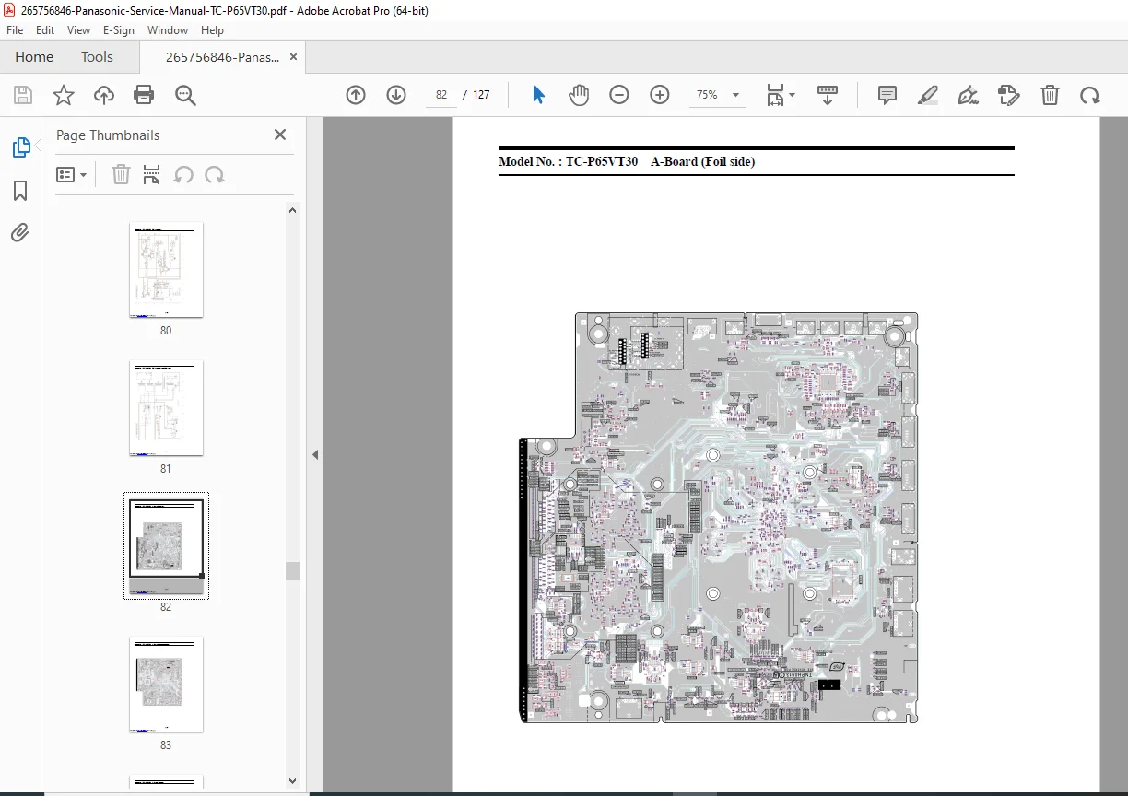Open Page Thumbnails sidebar icon
The image size is (1128, 796).
[x=20, y=147]
